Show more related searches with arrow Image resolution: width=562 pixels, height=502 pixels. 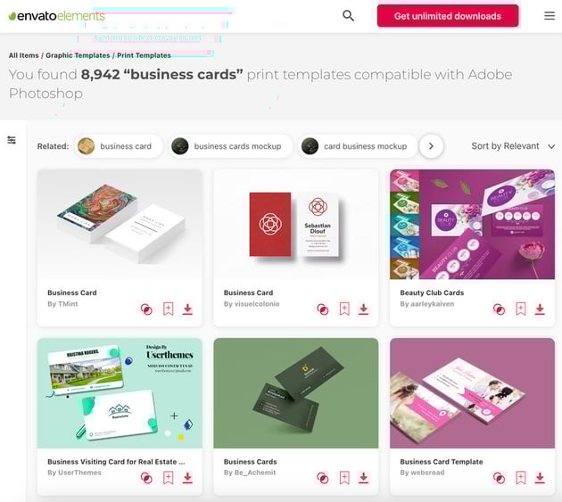(x=431, y=146)
